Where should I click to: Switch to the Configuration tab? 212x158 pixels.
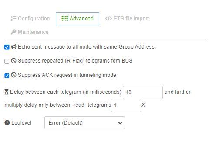30,19
